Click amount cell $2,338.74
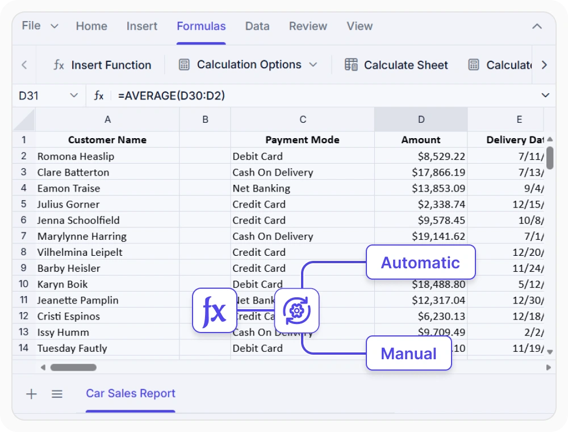The height and width of the screenshot is (432, 568). [421, 204]
